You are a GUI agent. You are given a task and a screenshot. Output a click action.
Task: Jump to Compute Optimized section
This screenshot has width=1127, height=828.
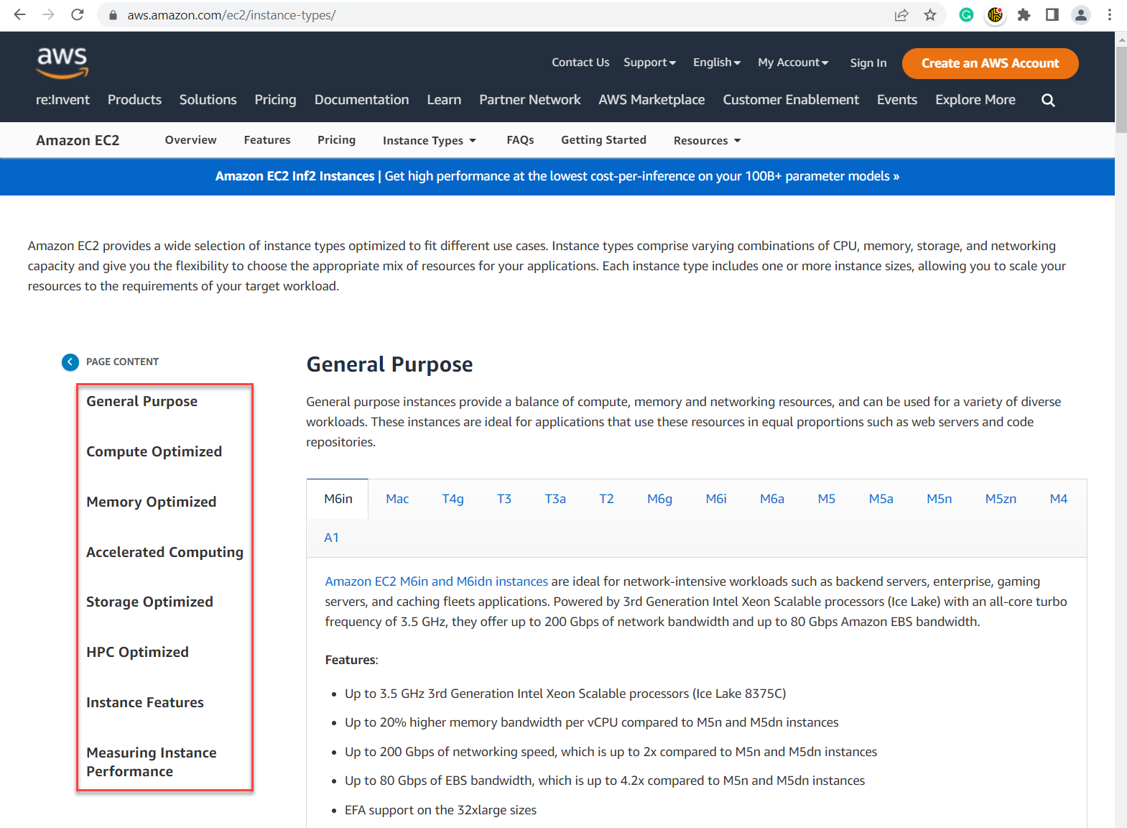click(154, 451)
